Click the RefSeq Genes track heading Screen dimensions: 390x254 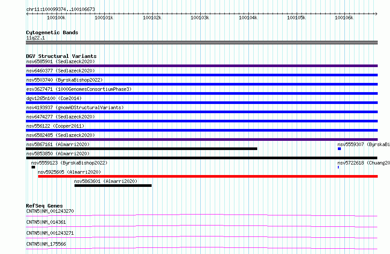pos(44,206)
